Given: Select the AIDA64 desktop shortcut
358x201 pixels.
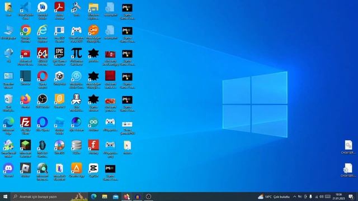Looking at the screenshot, I should [x=43, y=56].
